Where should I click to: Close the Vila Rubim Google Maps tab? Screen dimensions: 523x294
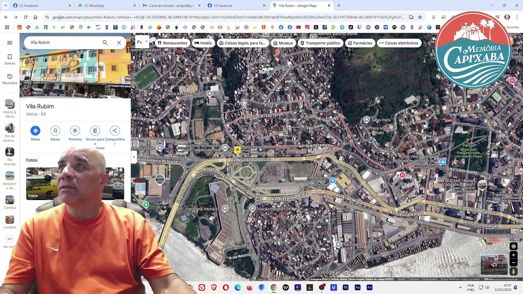coord(329,6)
